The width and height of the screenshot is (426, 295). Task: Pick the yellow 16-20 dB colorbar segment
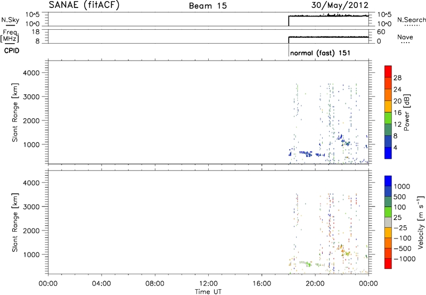click(388, 106)
